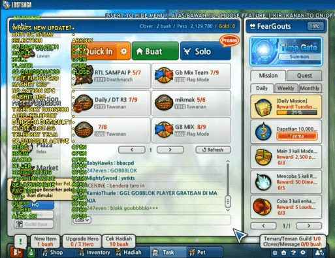Click the green exclamation alert bubble
The width and height of the screenshot is (335, 258).
point(20,241)
